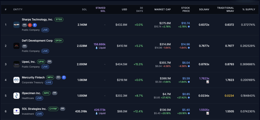The width and height of the screenshot is (260, 120).
Task: Sort by the MARKET CAP column header
Action: [162, 9]
